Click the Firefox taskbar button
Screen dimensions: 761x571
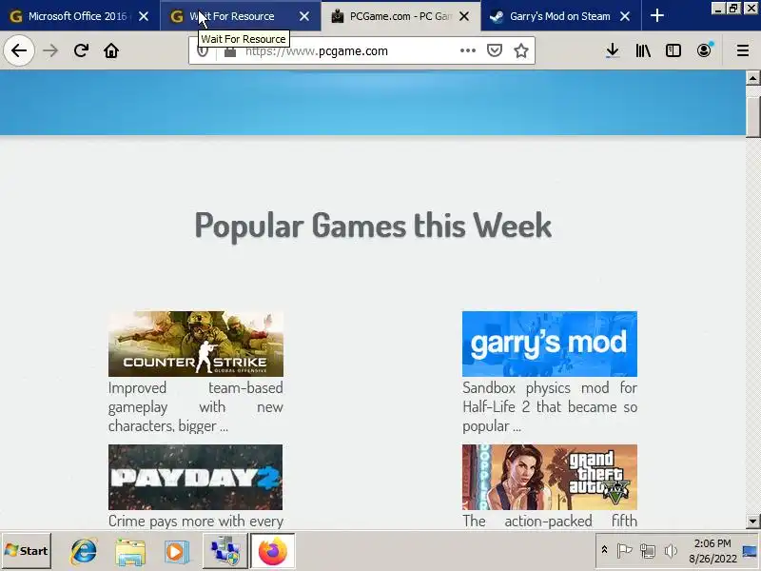coord(273,552)
